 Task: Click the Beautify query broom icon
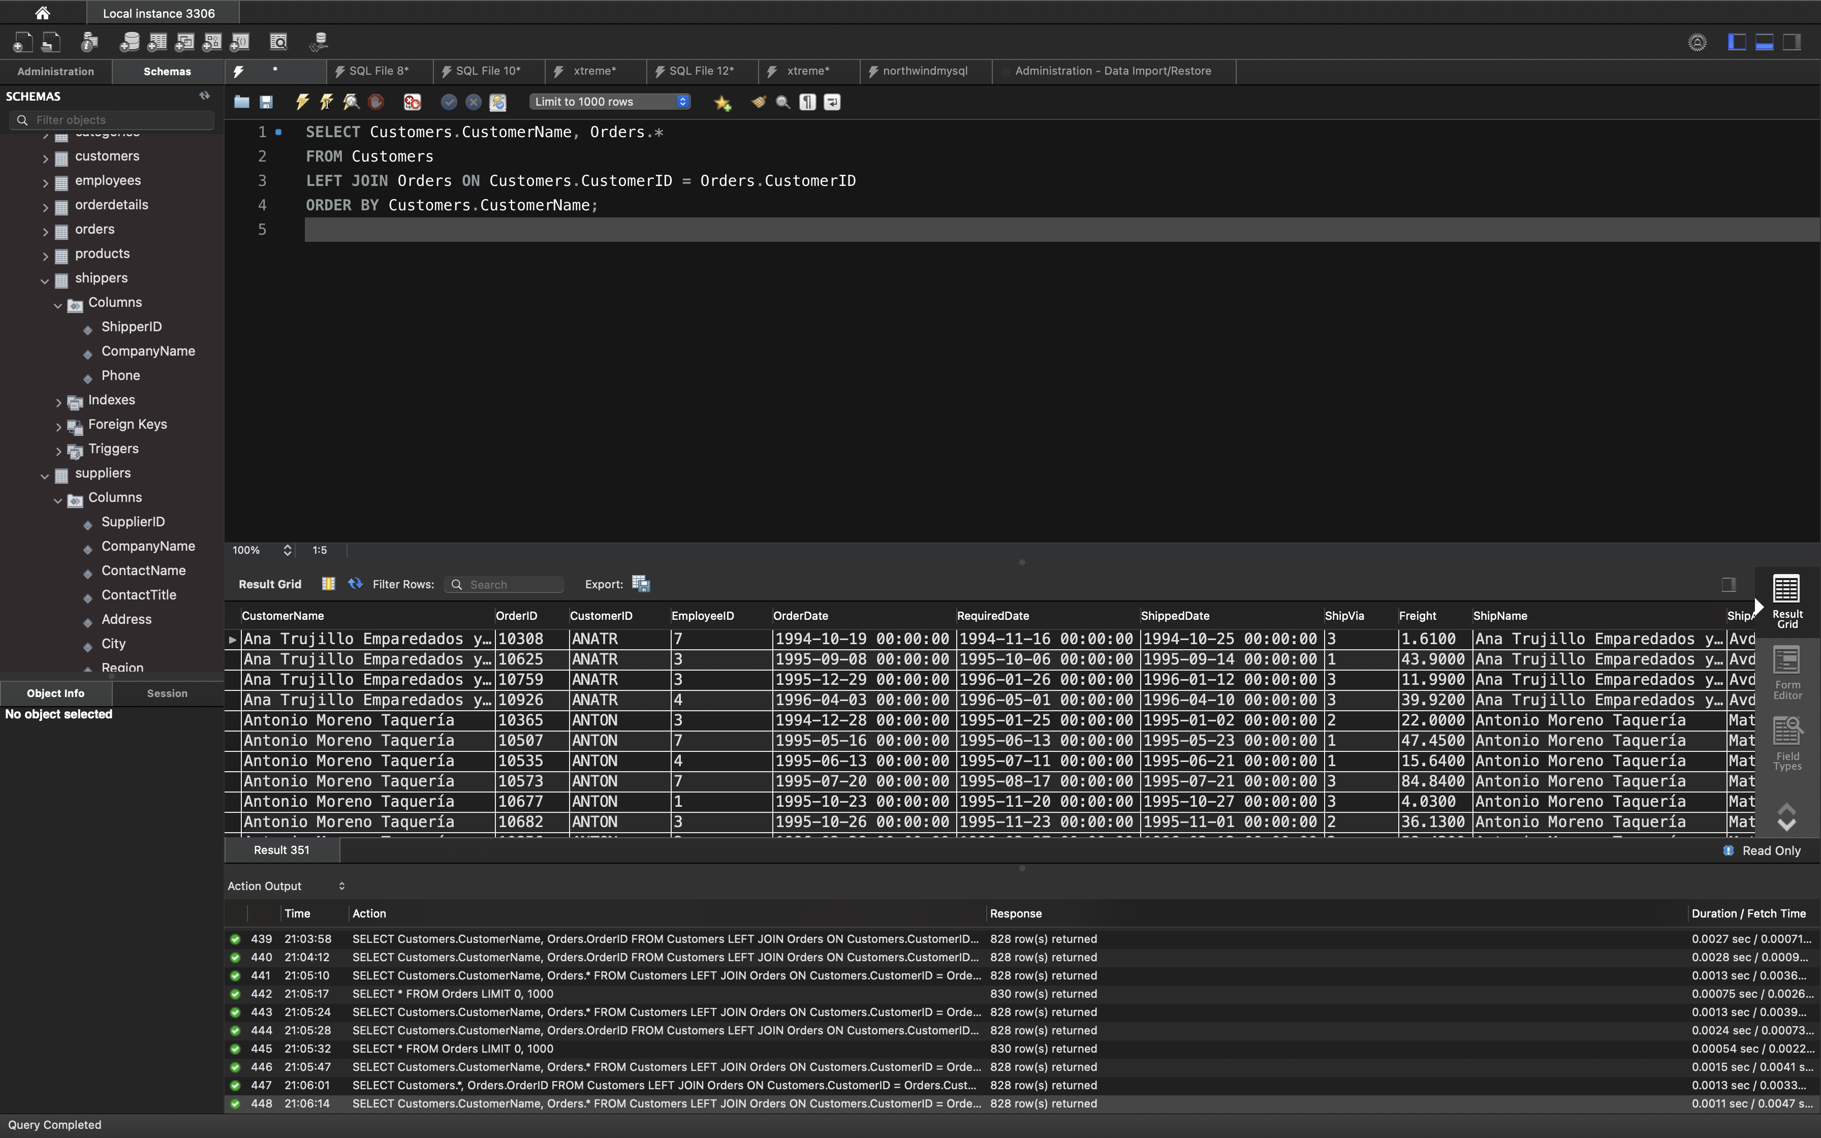click(759, 102)
